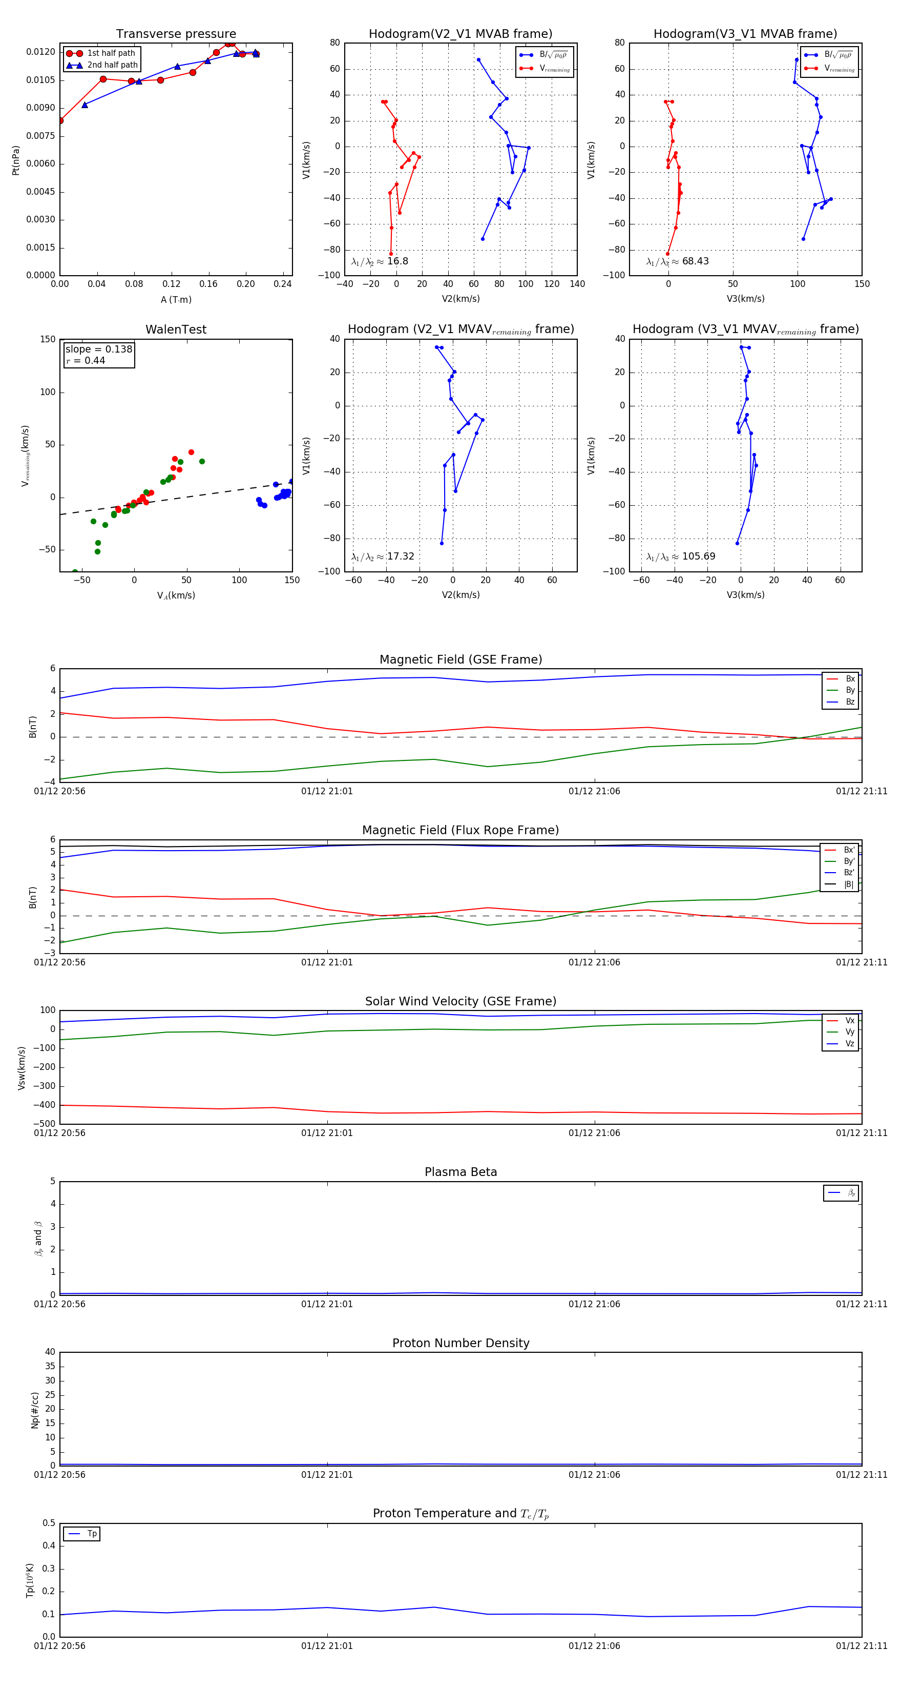922x1691 pixels.
Task: Select the "1st half path" legend entry
Action: click(x=102, y=53)
